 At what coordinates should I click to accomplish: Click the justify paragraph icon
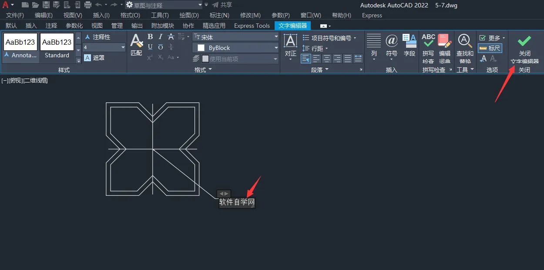(x=348, y=58)
